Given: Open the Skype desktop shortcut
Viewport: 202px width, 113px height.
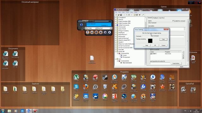Looking at the screenshot, I should pyautogui.click(x=76, y=88).
